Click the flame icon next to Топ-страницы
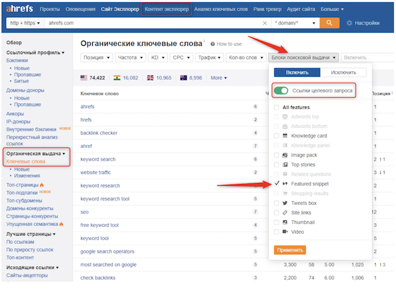 click(x=42, y=185)
